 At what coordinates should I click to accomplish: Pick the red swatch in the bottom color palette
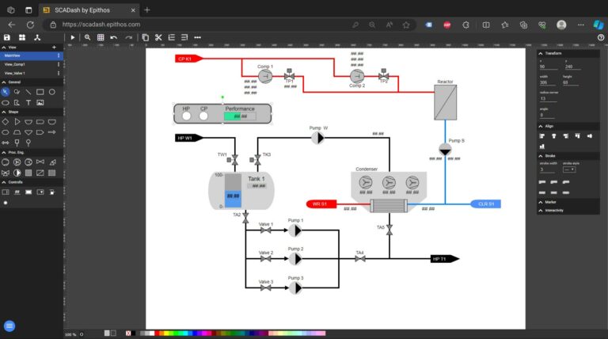157,333
